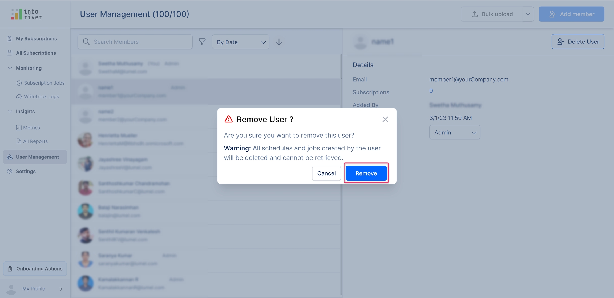Open Metrics insights page
Screen dimensions: 614x298
pos(31,128)
